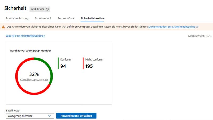The height and width of the screenshot is (120, 213).
Task: Click the 32% compliance value
Action: point(34,74)
